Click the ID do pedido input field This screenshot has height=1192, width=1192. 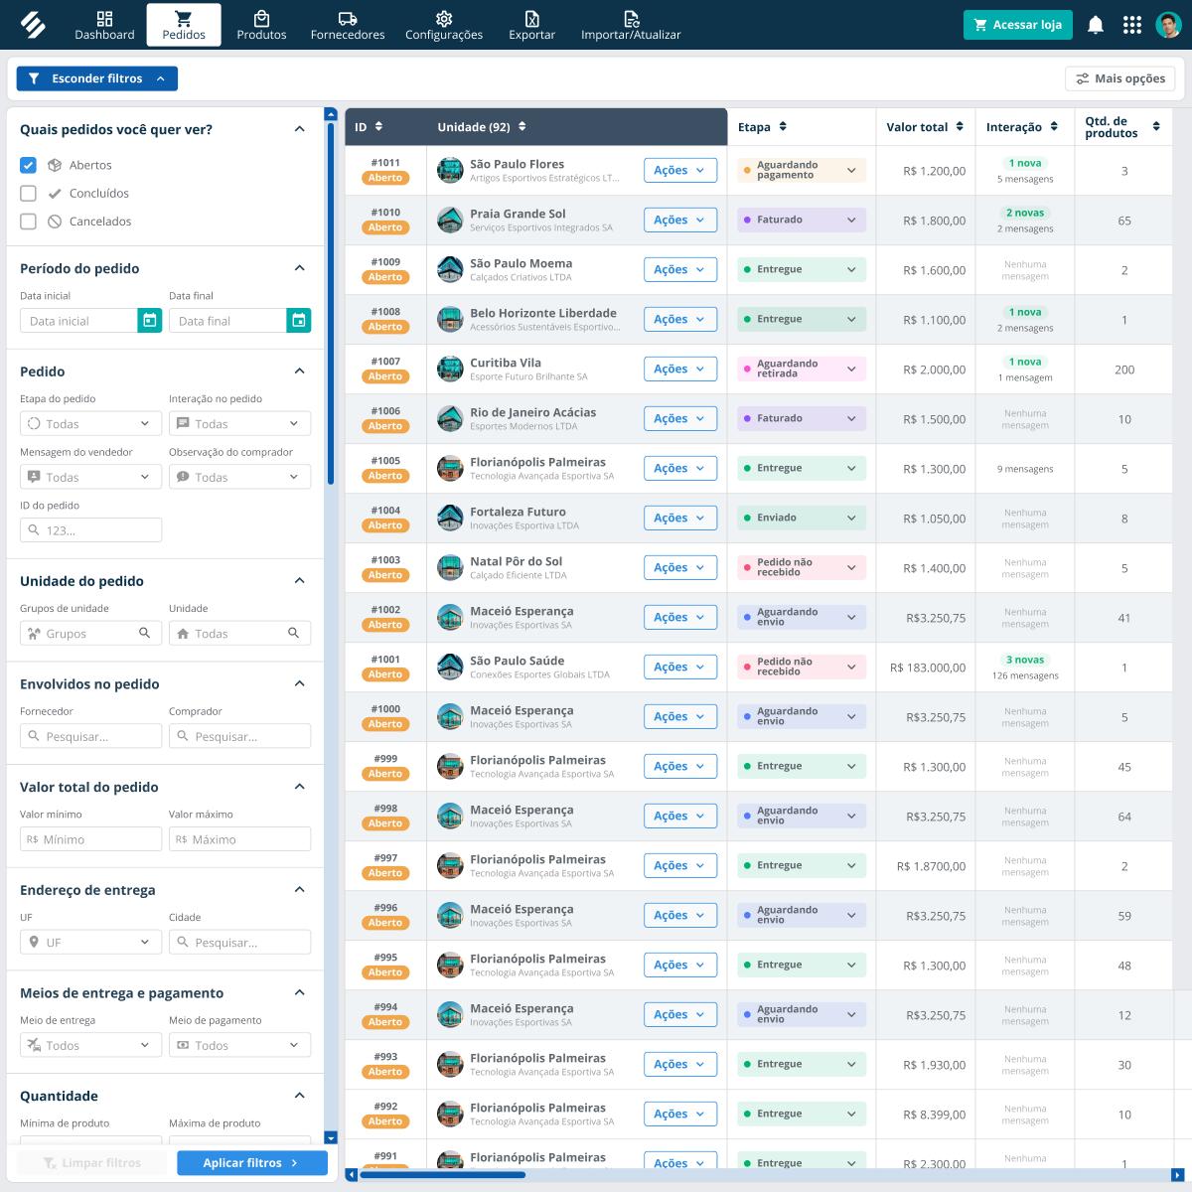point(90,529)
